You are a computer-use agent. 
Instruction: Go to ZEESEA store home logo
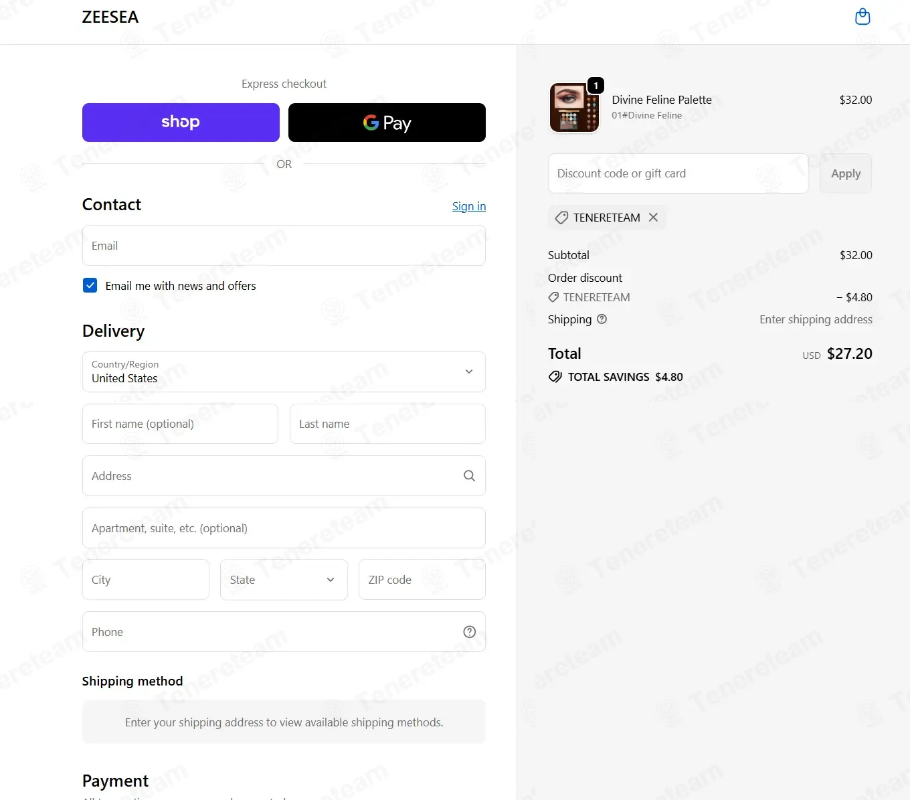coord(110,17)
